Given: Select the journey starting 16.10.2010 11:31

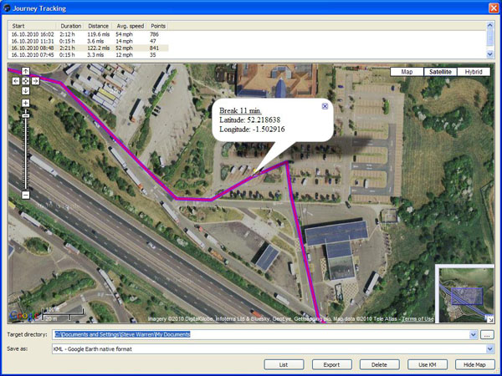Looking at the screenshot, I should (89, 41).
